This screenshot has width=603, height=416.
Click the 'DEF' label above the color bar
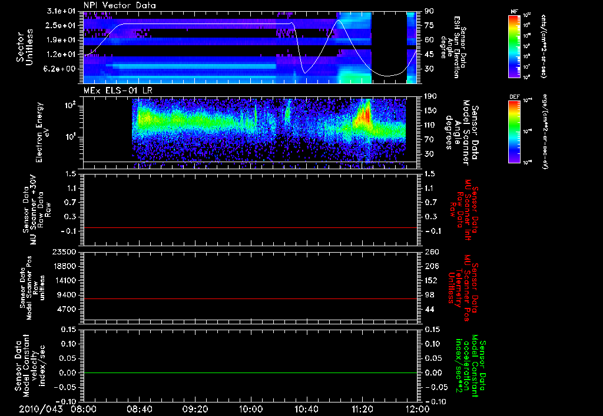click(514, 97)
